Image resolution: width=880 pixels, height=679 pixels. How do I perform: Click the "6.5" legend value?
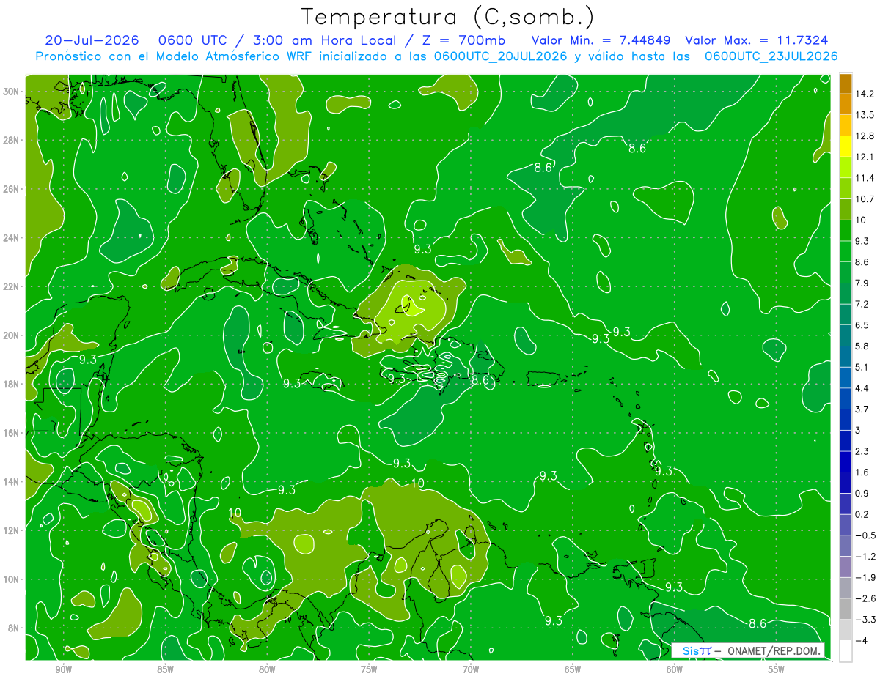click(862, 324)
